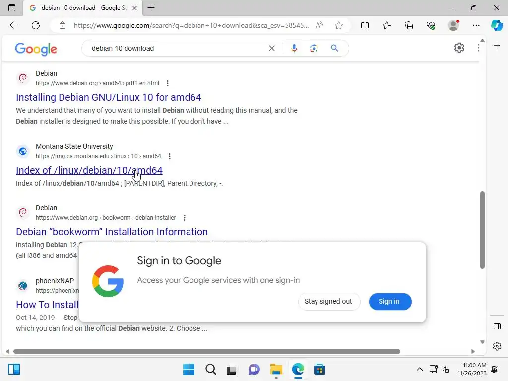Viewport: 508px width, 381px height.
Task: Start voice search microphone icon
Action: pyautogui.click(x=294, y=48)
